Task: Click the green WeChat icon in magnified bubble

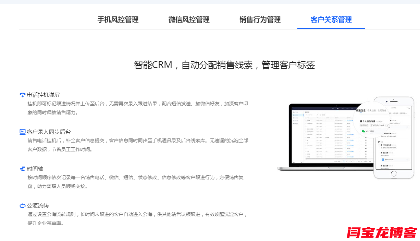Action: [x=363, y=131]
